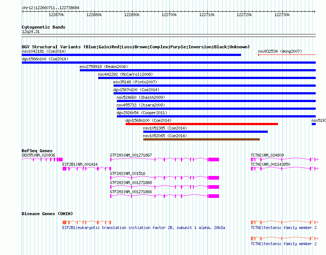Click the TCTN2|NM_024809 transcript label
Viewport: 326px width, 255px height.
click(x=267, y=155)
